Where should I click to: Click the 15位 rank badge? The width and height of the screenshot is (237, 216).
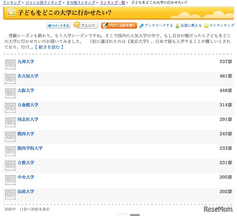pyautogui.click(x=10, y=122)
